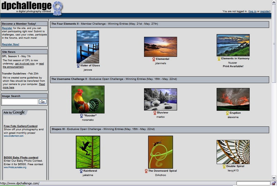Screen dimensions: 277x186
Task: Open the Double Spiral staircase thumbnail
Action: pos(233,152)
